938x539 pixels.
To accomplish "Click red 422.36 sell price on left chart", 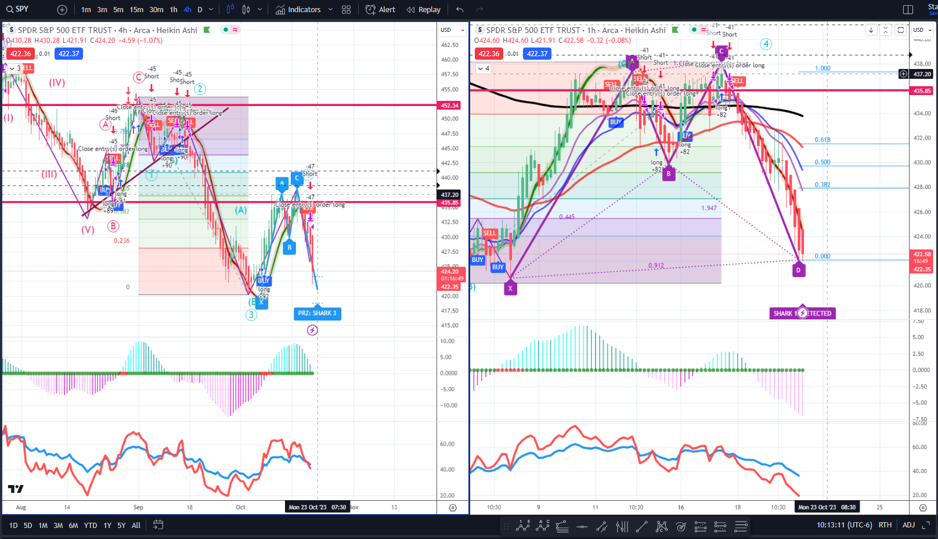I will coord(20,54).
